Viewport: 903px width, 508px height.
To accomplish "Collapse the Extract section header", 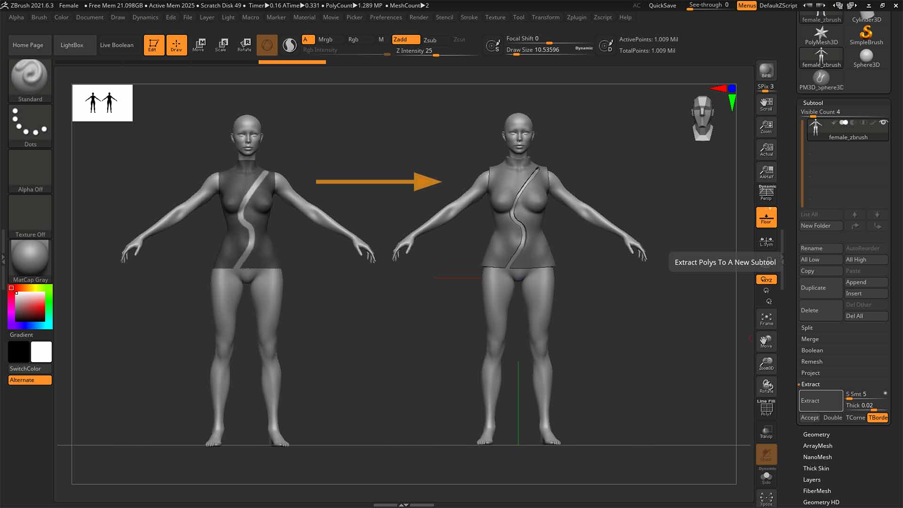I will [x=810, y=384].
